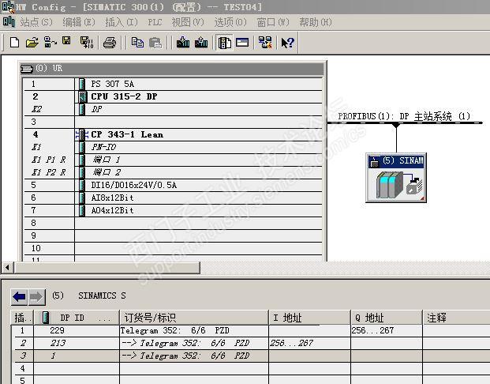Open Configure Network (NetPro) icon
This screenshot has width=490, height=384.
(265, 42)
